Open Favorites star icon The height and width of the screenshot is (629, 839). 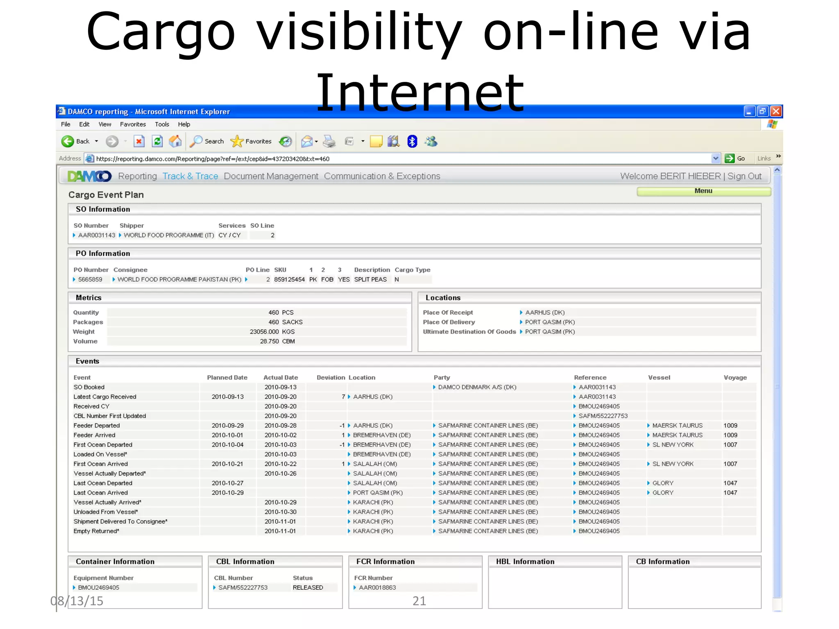(x=237, y=141)
